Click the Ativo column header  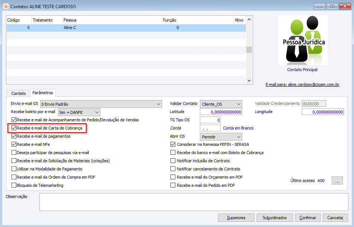pyautogui.click(x=240, y=20)
